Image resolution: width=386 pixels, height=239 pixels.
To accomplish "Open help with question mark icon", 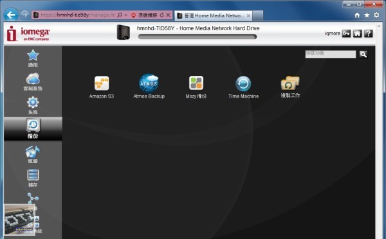I will pos(368,33).
